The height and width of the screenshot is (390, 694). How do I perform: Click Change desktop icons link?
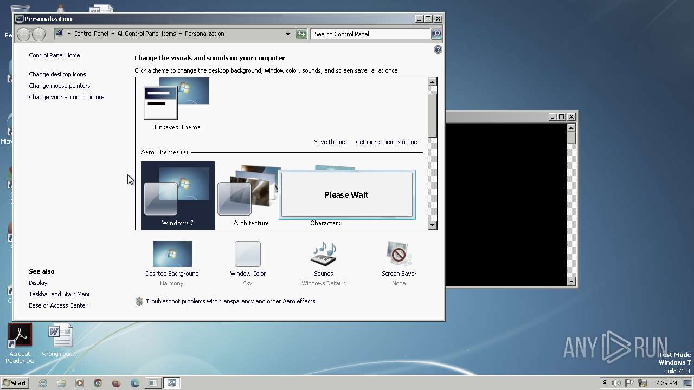[x=57, y=74]
